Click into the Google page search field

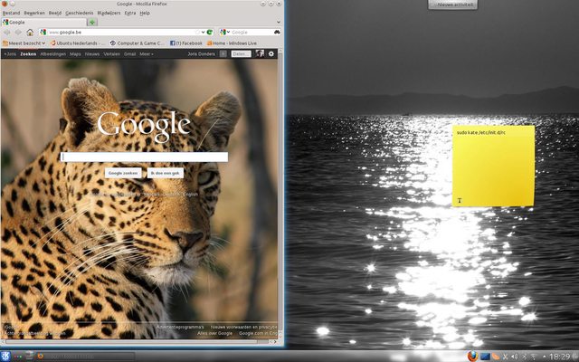click(144, 157)
